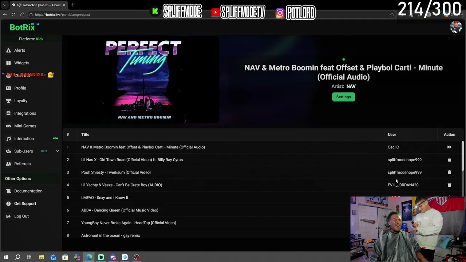
Task: Open Outlook from the taskbar
Action: pos(53,257)
